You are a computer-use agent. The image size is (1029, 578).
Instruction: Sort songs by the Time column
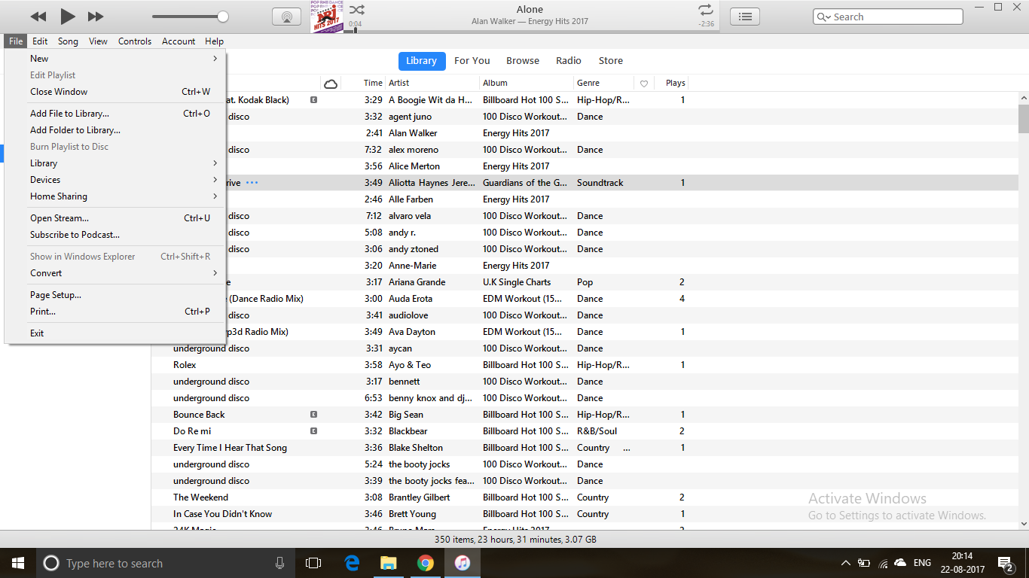[373, 83]
